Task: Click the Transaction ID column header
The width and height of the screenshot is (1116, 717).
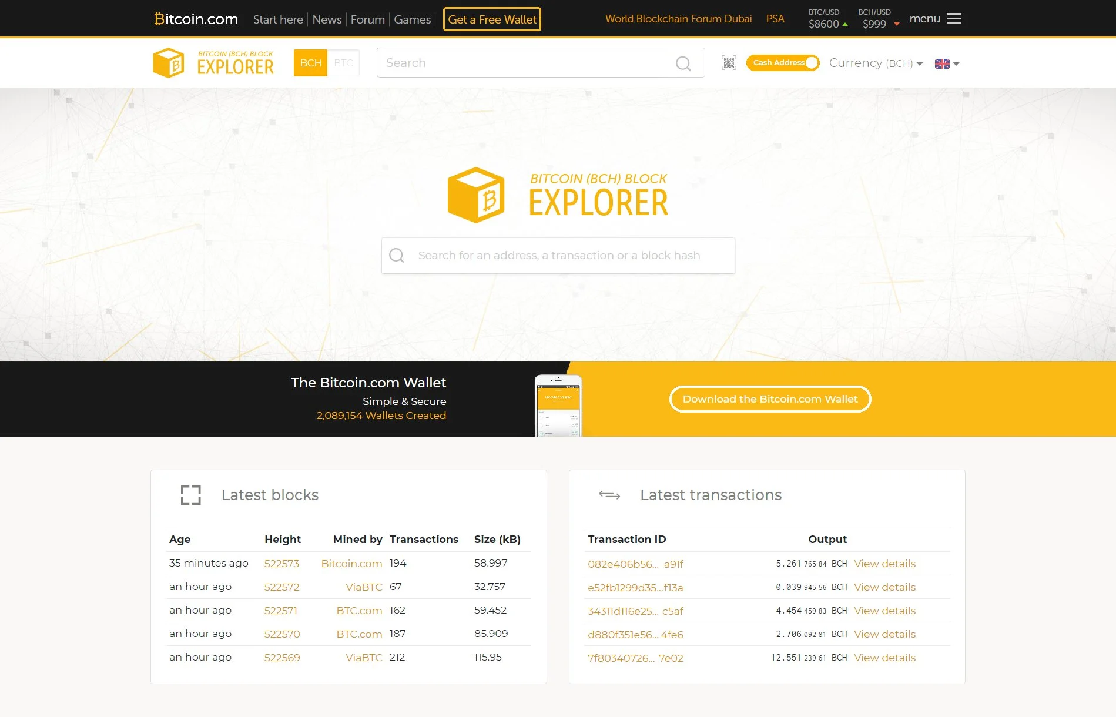Action: pyautogui.click(x=626, y=539)
